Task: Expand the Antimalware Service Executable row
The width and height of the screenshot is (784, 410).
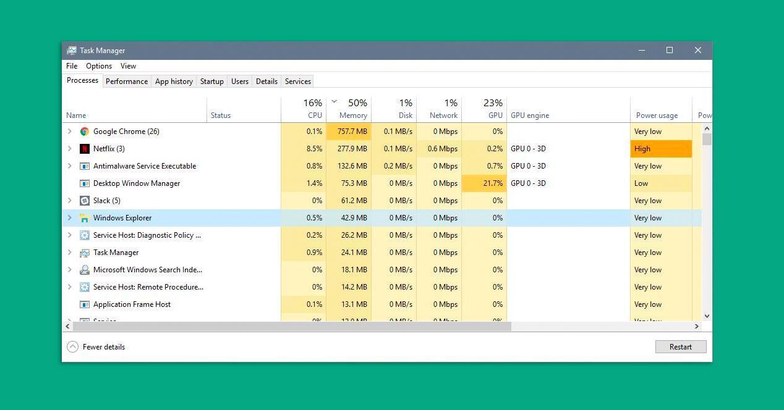Action: [x=69, y=166]
